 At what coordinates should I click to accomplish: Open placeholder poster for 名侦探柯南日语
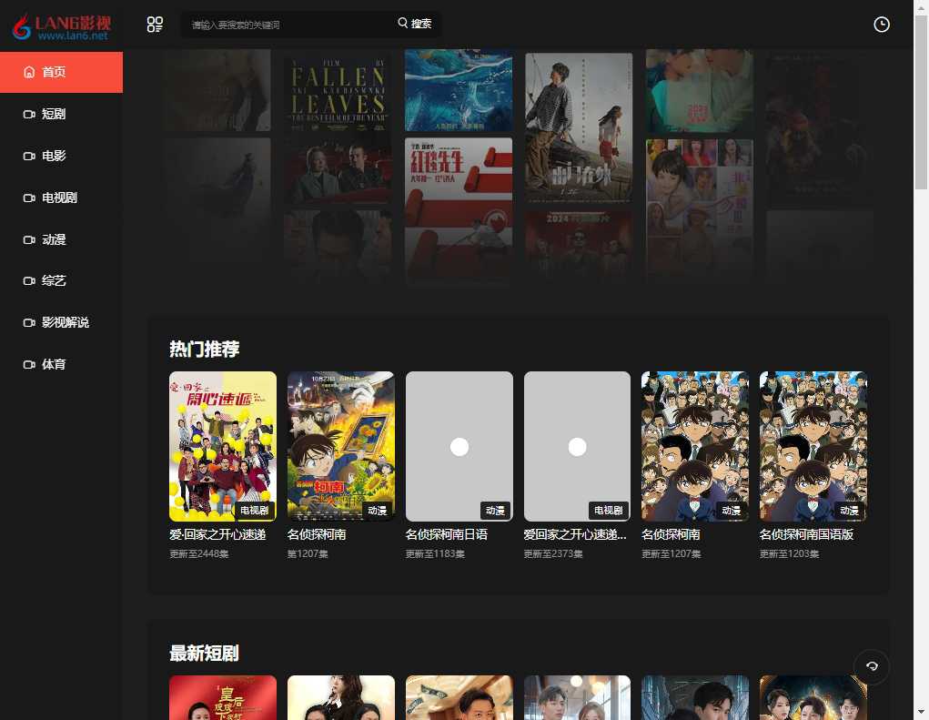click(x=459, y=446)
